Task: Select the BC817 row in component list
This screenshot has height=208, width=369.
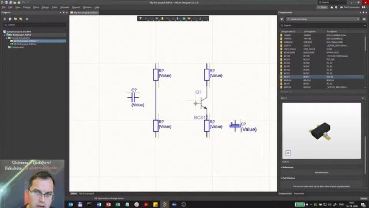Action: 322,77
